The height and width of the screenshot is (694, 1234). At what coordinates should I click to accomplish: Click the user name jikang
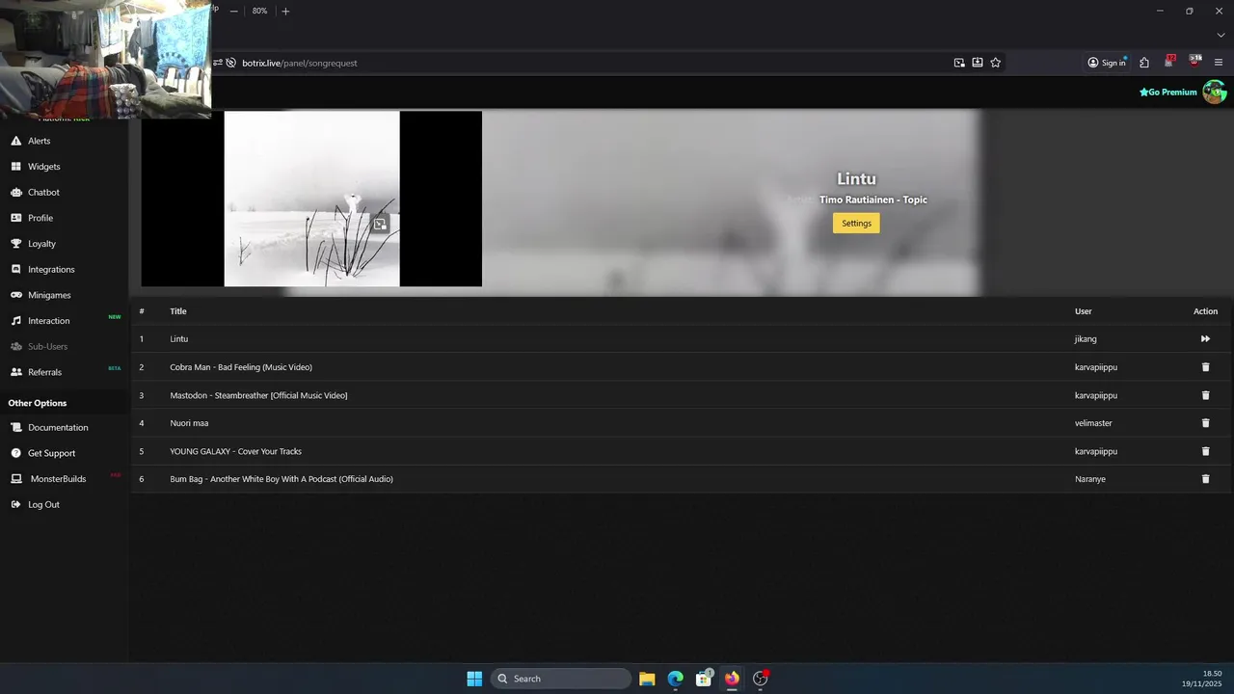[1086, 339]
